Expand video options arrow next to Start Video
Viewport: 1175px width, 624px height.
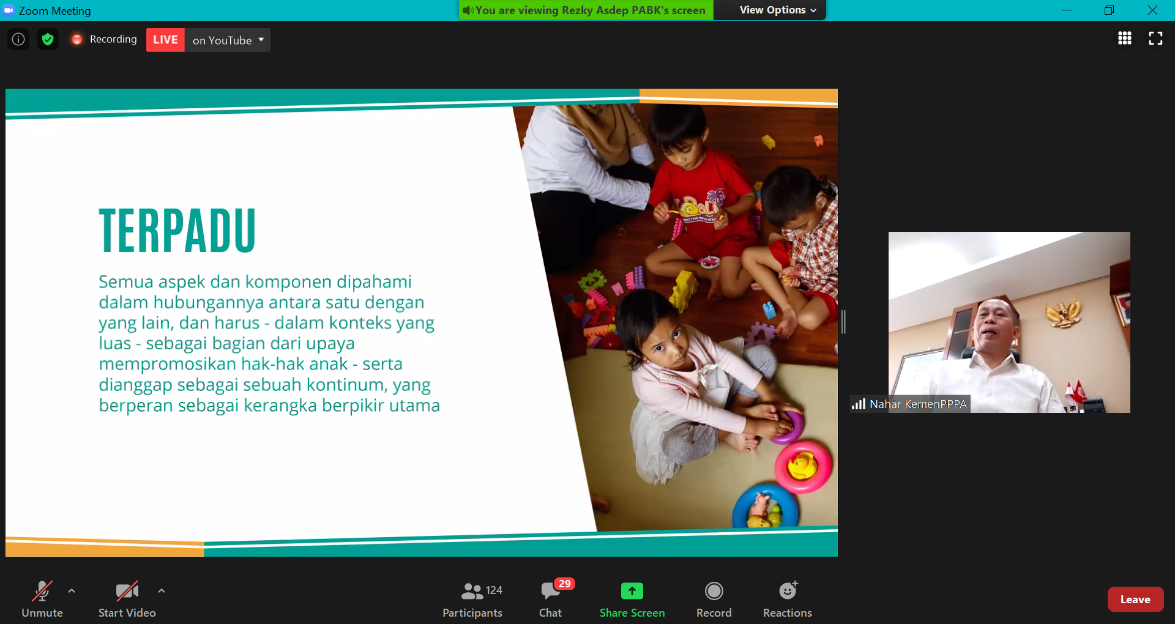pos(162,591)
